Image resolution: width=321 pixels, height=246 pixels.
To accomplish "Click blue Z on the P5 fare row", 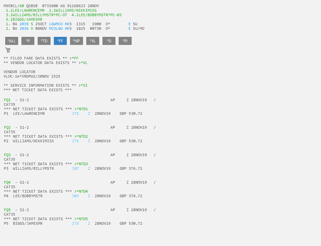I will click(89, 224).
